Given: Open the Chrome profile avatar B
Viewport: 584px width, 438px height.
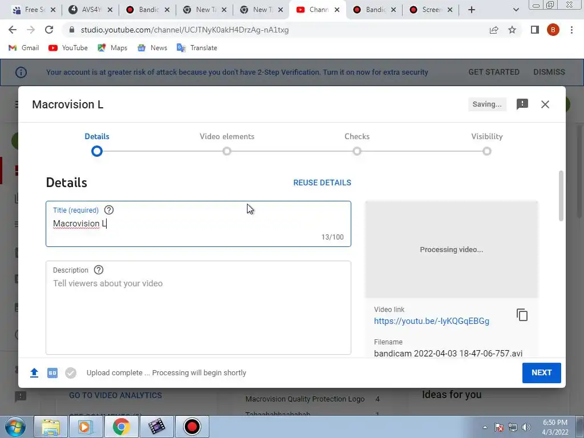Looking at the screenshot, I should pyautogui.click(x=553, y=30).
